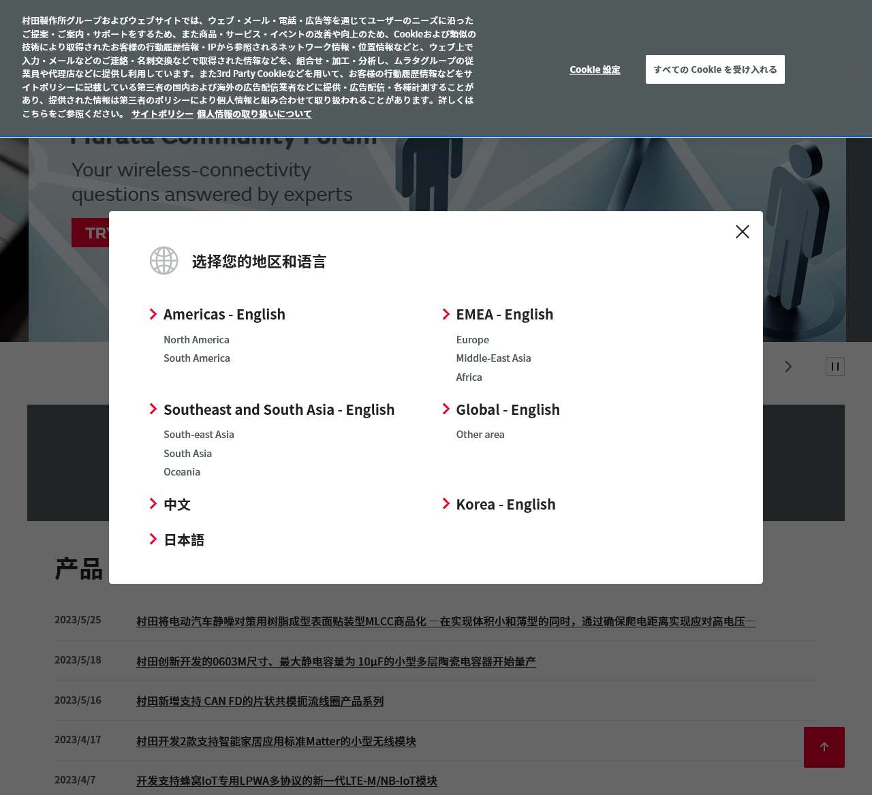
Task: Click the Europe text
Action: pyautogui.click(x=473, y=339)
